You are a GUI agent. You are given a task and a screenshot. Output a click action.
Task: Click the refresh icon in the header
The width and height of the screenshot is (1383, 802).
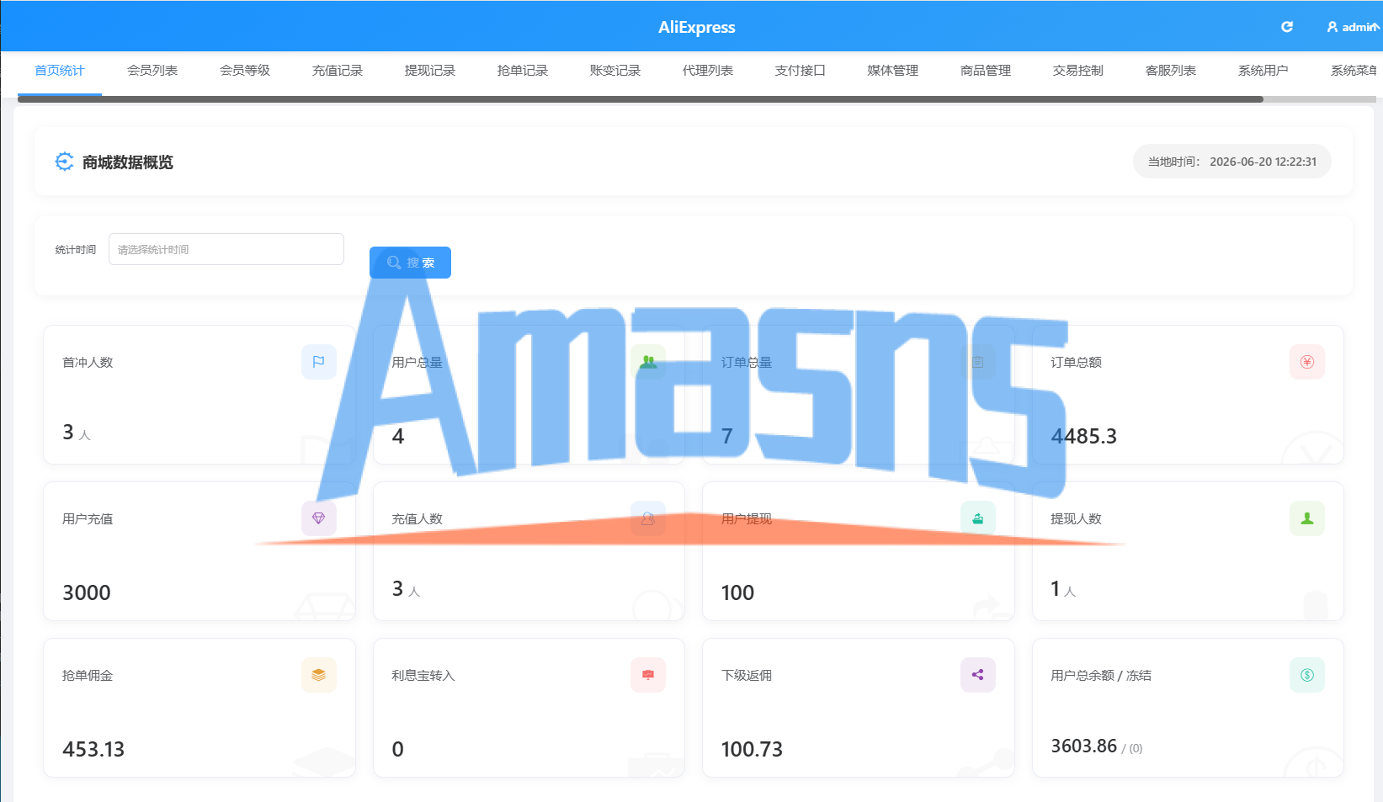tap(1286, 27)
